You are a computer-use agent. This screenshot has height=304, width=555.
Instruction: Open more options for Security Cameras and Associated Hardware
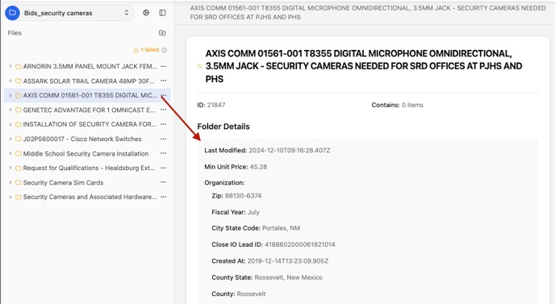[163, 197]
